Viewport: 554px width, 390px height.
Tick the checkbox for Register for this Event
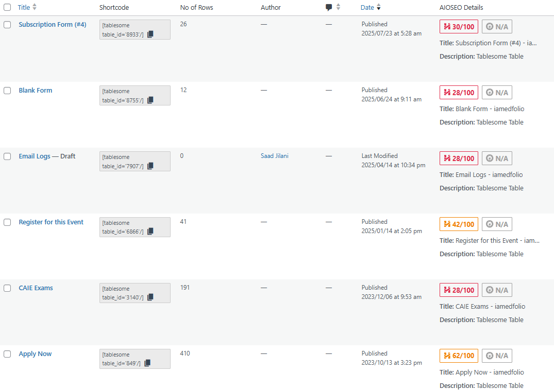(x=7, y=222)
